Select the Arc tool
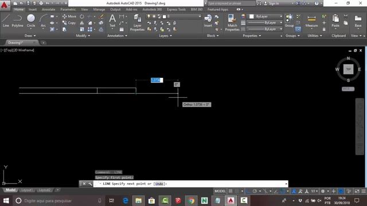Screen dimensions: 367x206 [x=44, y=21]
